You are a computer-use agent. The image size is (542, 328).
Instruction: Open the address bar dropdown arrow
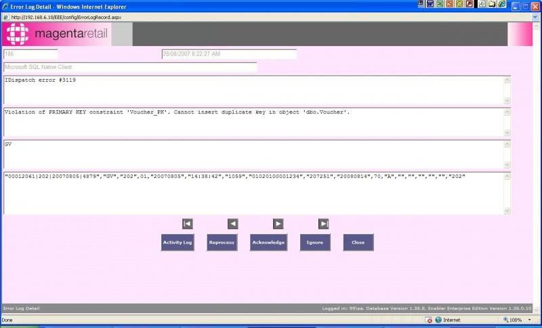pos(535,17)
